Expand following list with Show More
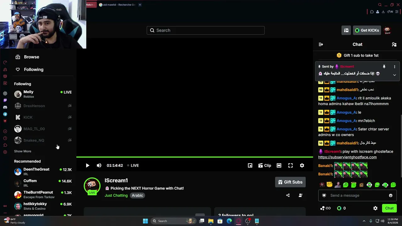 tap(23, 151)
